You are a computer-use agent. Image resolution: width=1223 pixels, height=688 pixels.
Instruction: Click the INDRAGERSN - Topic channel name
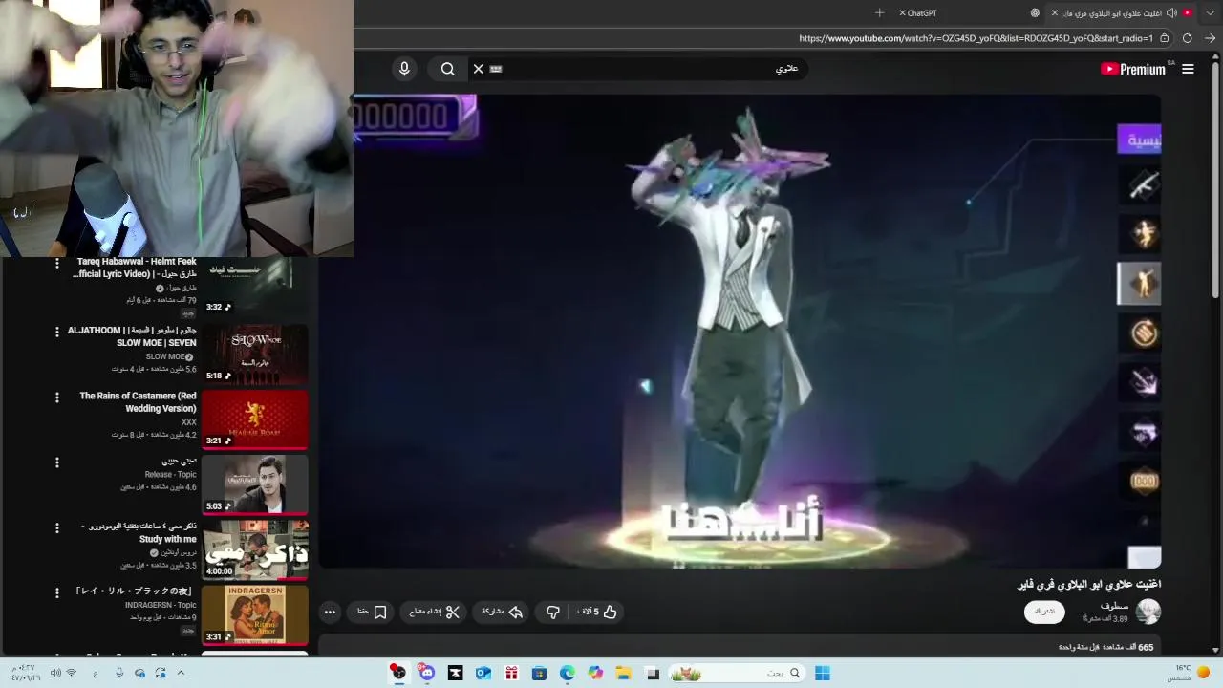click(x=161, y=605)
